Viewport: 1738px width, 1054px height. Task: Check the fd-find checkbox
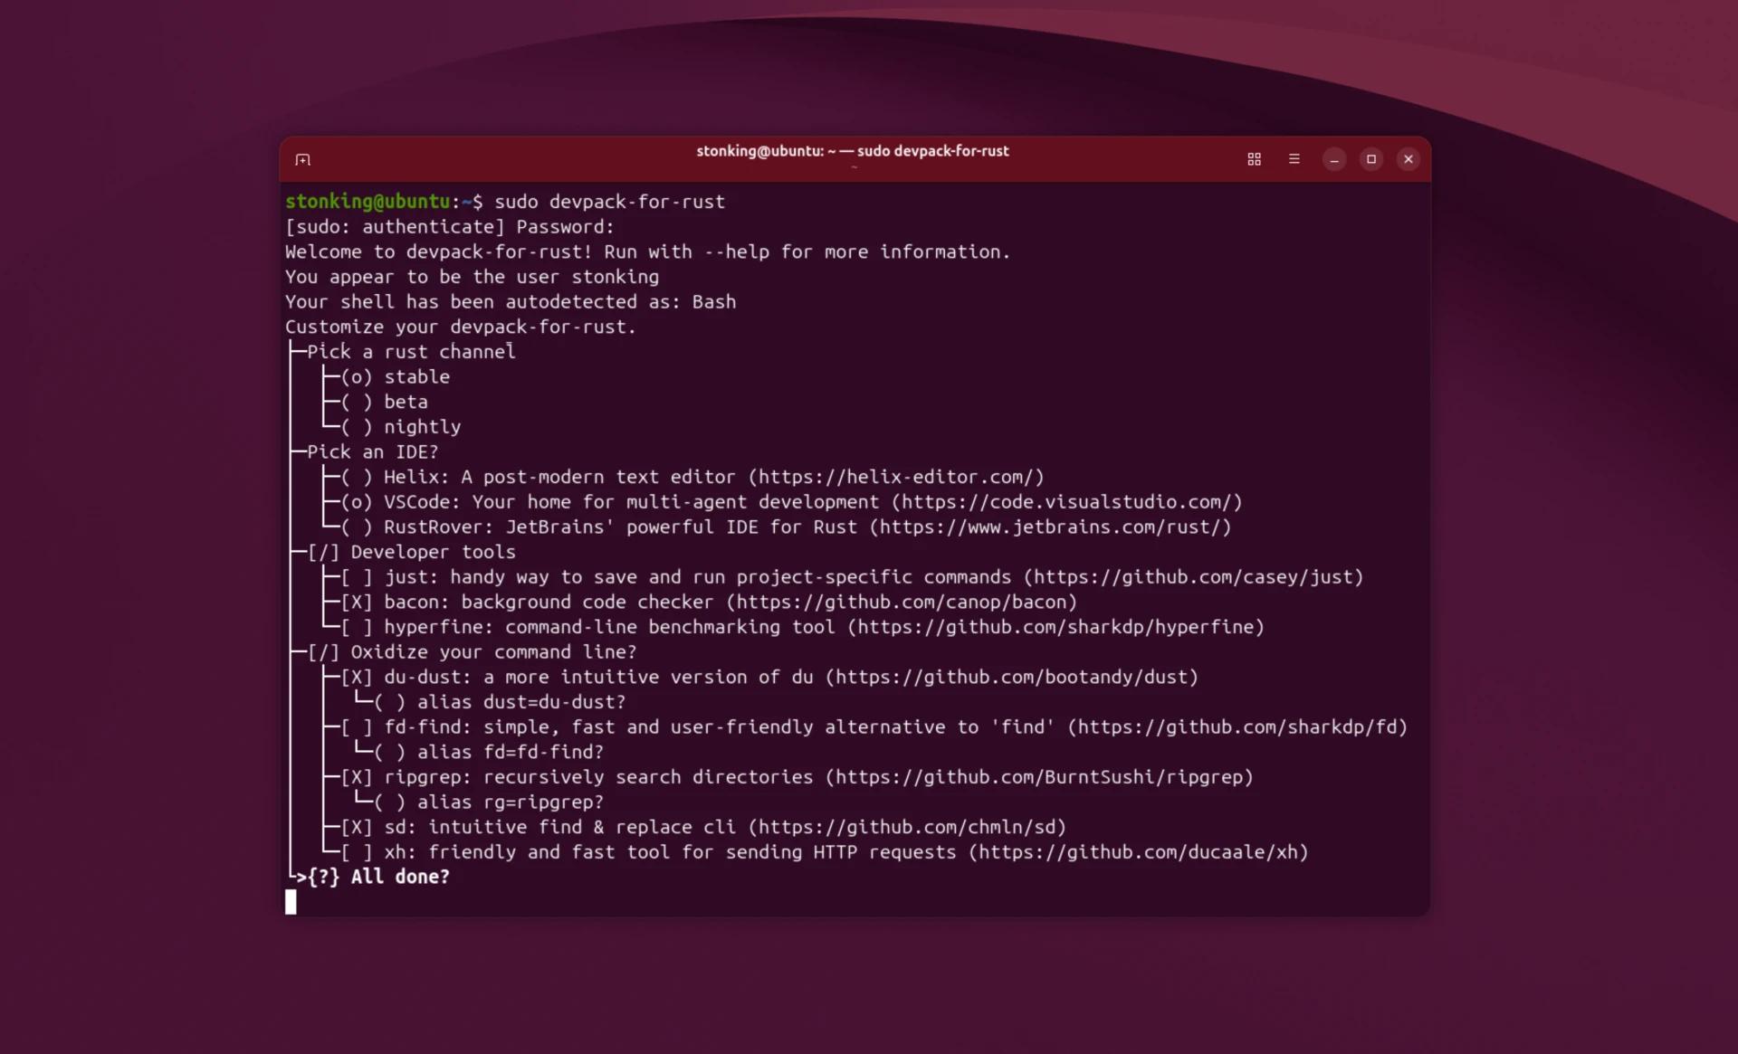[x=357, y=727]
